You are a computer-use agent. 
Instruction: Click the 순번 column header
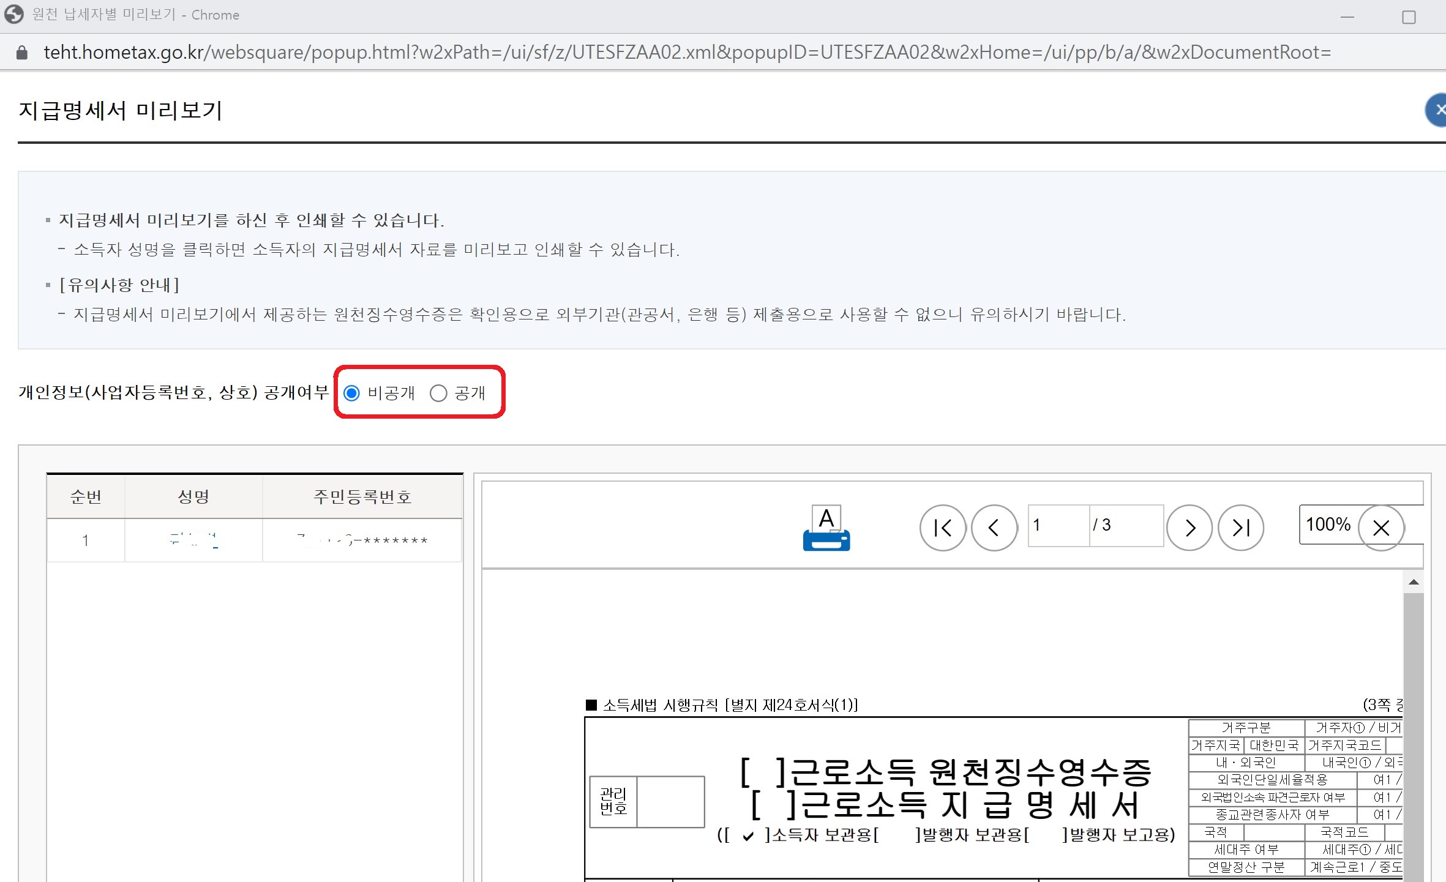pos(86,496)
